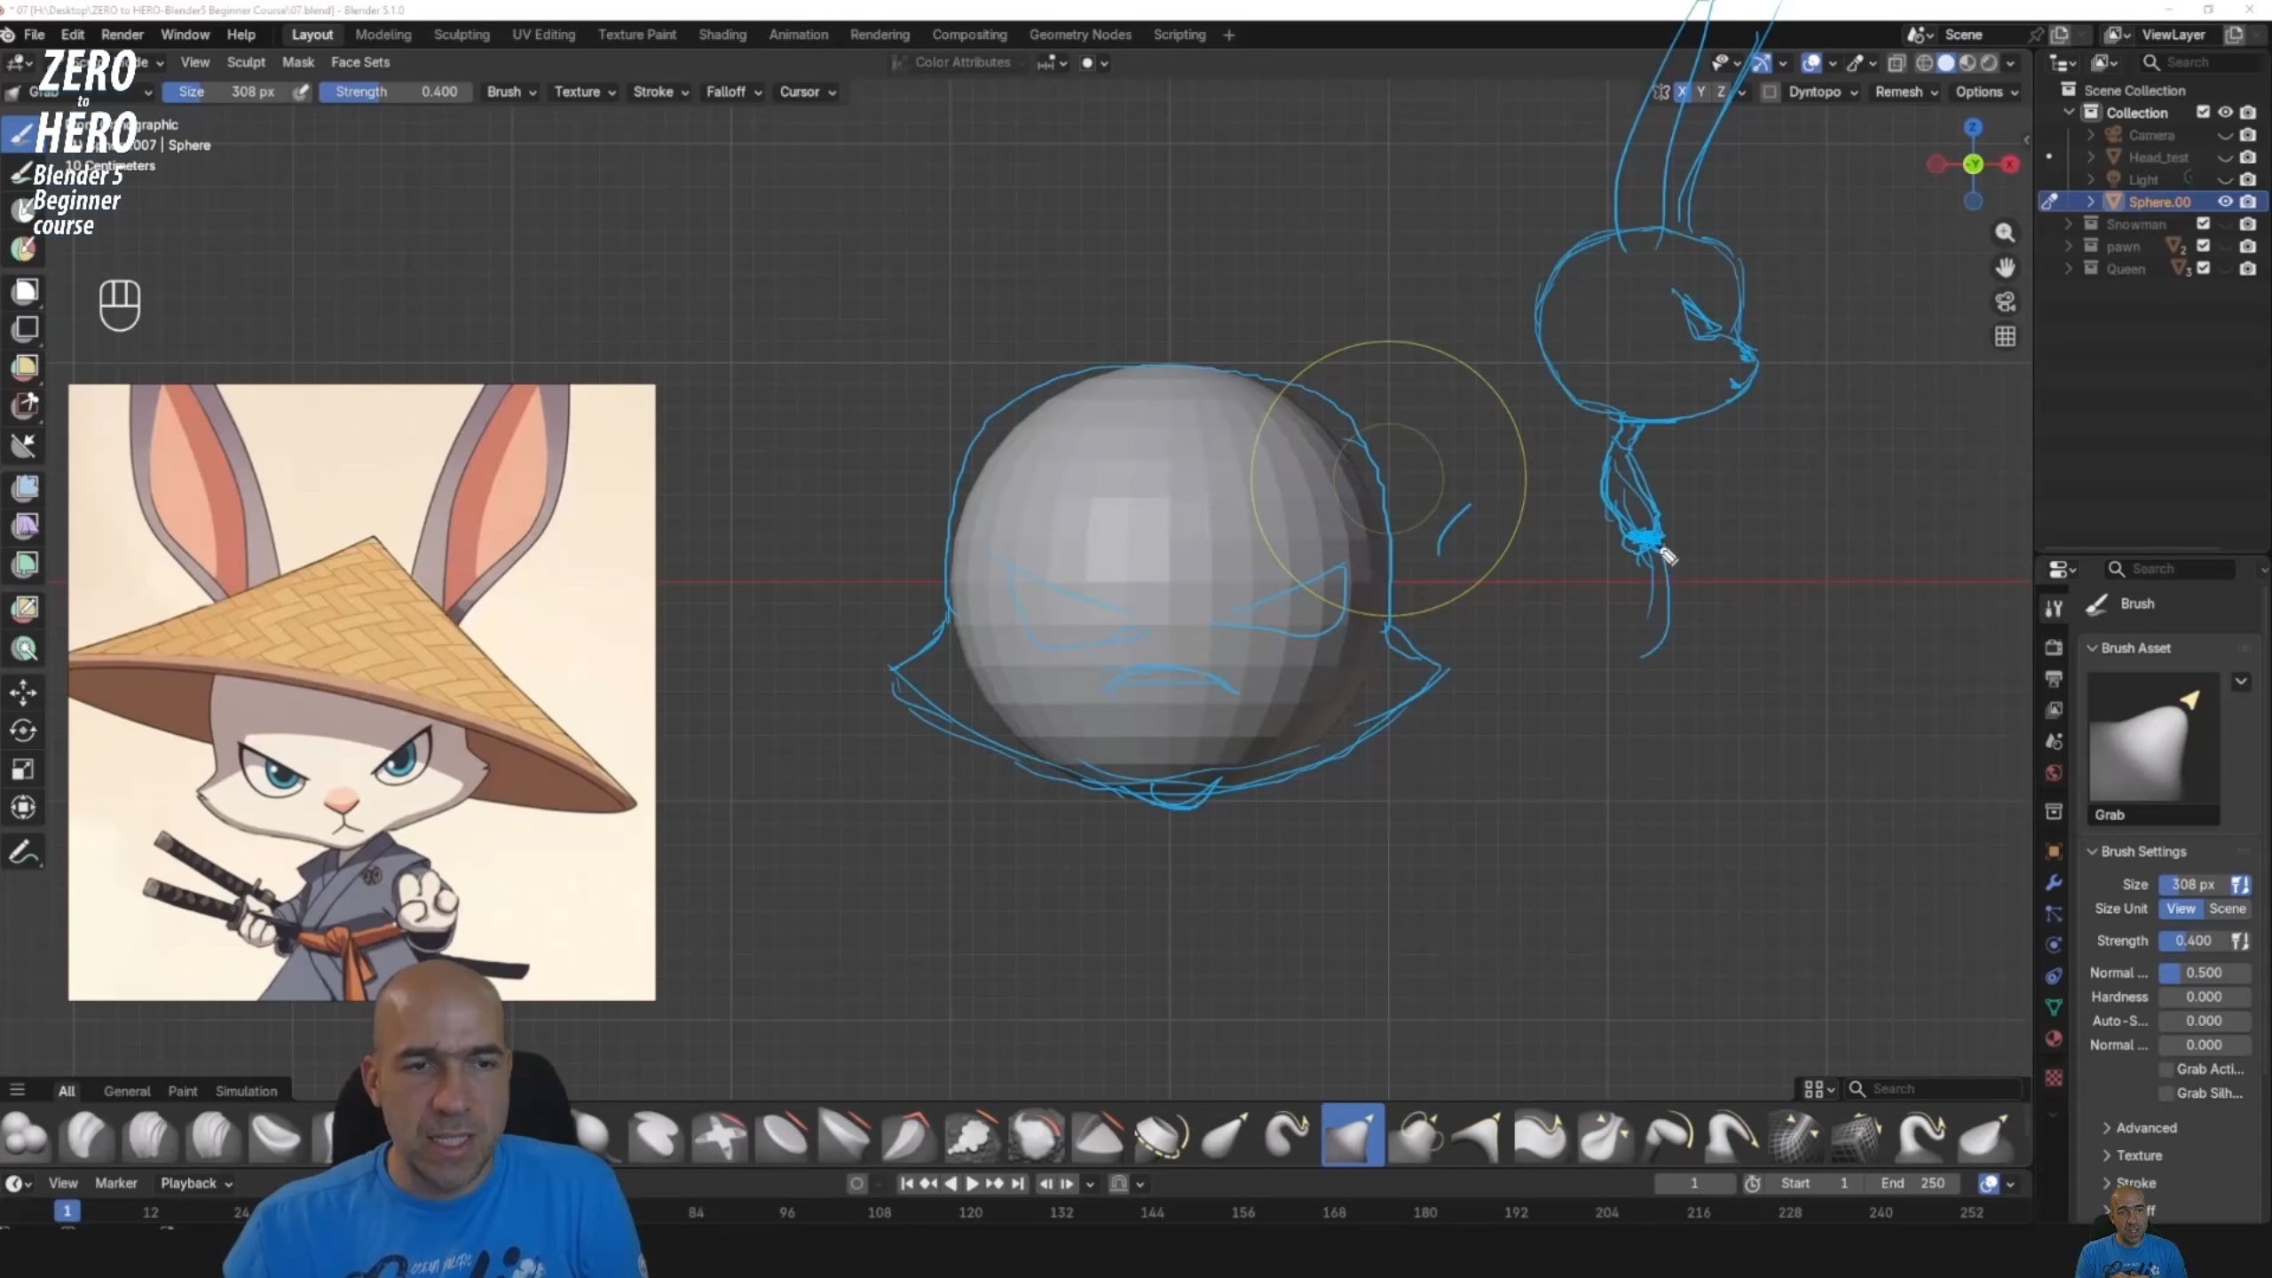Open the World properties tab

click(x=2054, y=773)
